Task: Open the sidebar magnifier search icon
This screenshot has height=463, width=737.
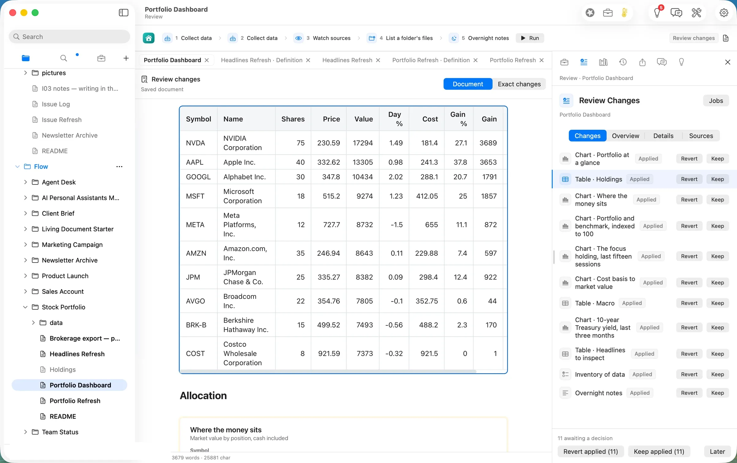Action: click(64, 58)
